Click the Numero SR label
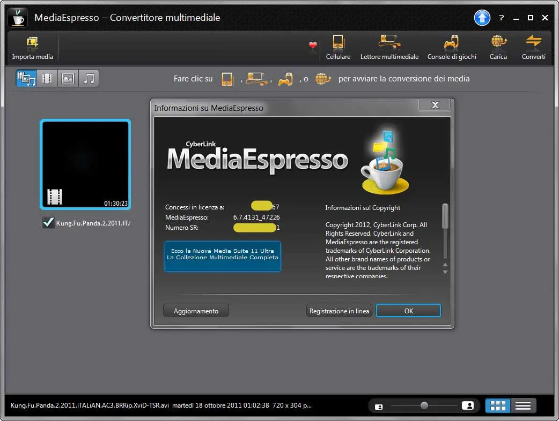559x421 pixels. (182, 228)
